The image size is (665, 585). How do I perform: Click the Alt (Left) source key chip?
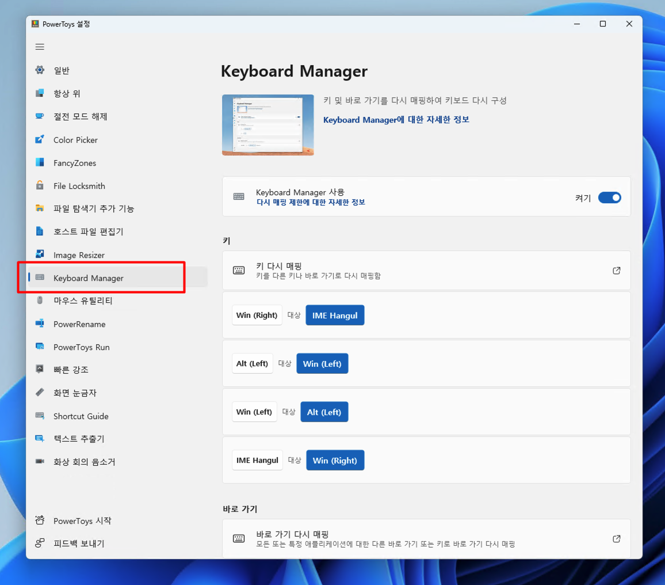coord(252,363)
